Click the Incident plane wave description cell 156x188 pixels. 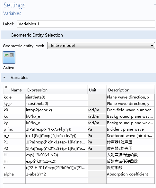(131, 129)
